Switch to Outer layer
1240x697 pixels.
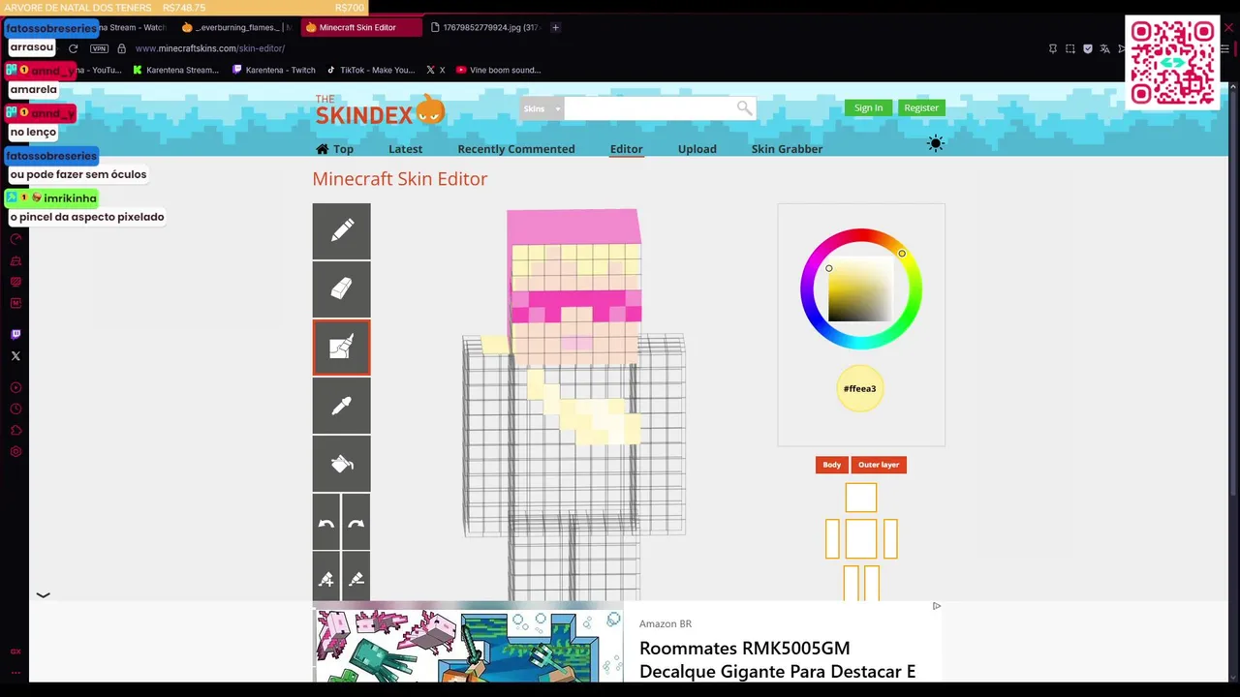click(x=879, y=465)
